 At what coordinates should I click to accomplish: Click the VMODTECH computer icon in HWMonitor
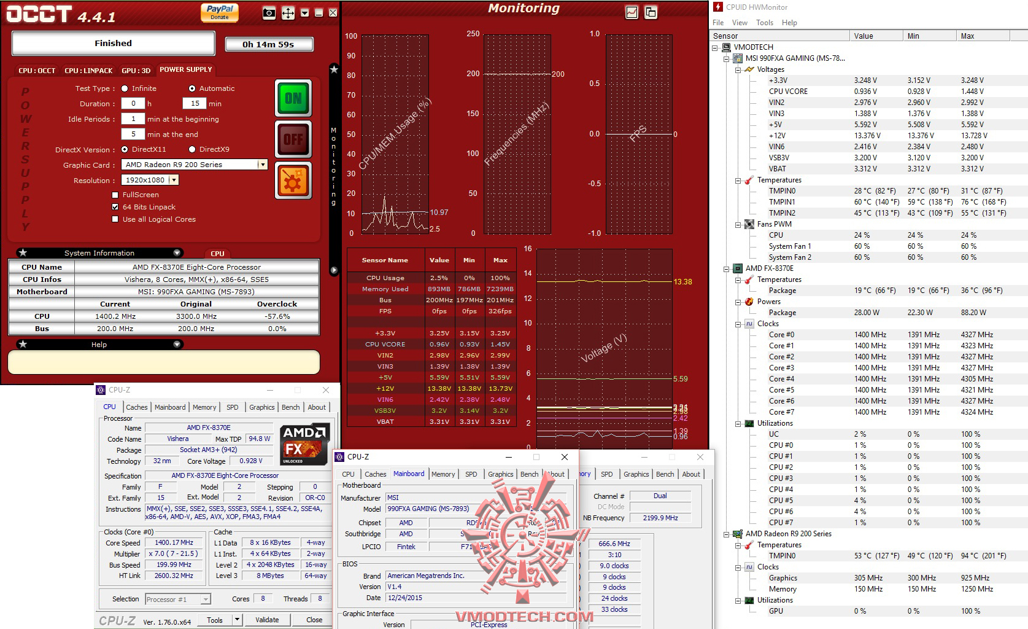click(727, 47)
